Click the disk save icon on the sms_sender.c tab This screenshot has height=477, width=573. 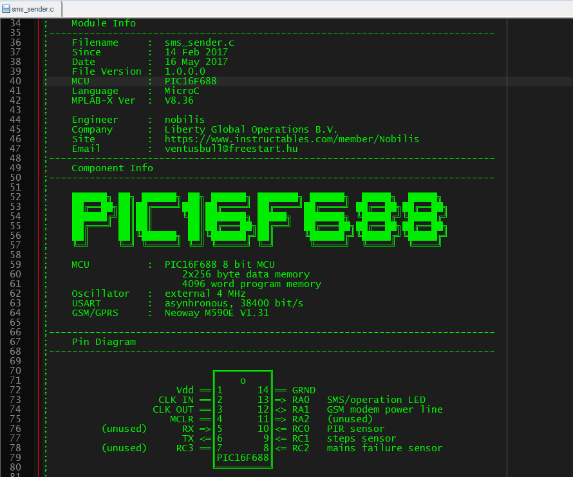tap(6, 9)
